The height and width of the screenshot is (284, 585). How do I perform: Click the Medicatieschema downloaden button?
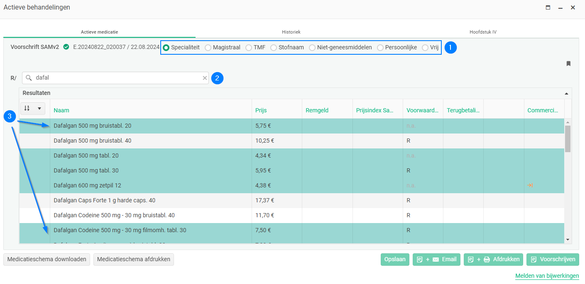(x=47, y=259)
